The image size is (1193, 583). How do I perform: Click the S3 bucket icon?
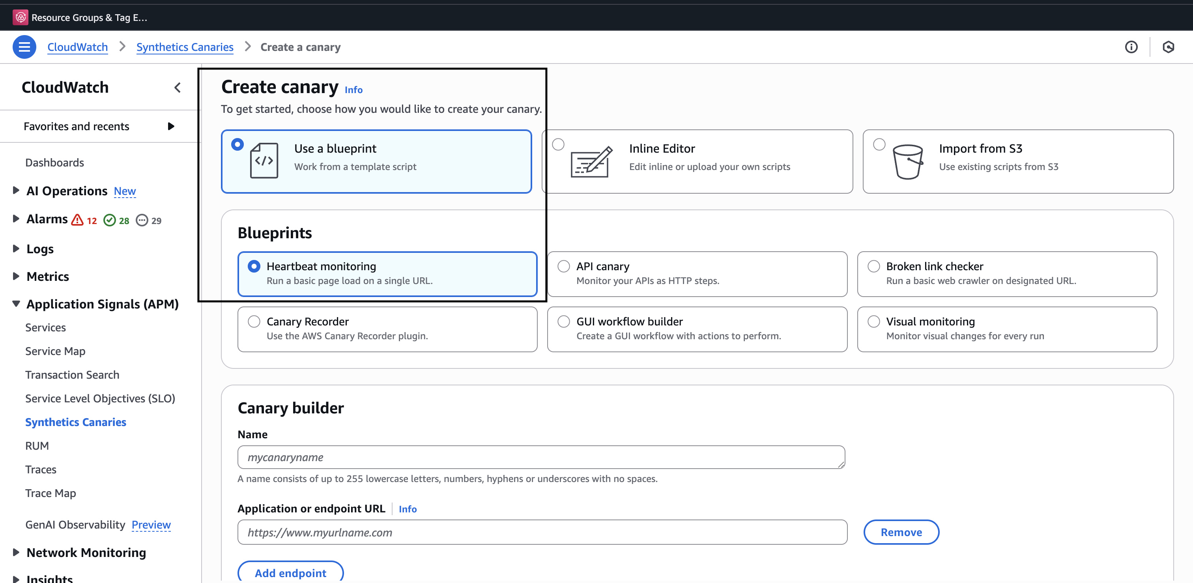pyautogui.click(x=908, y=162)
